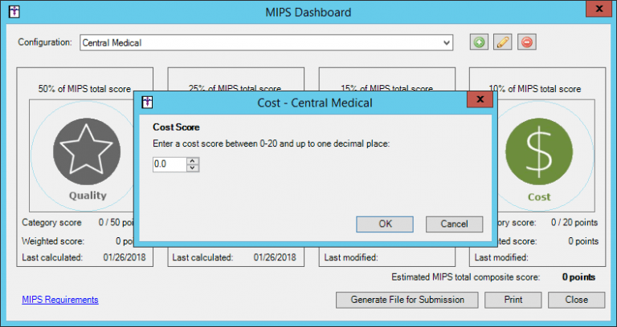Click the MIPS Dashboard window icon
The image size is (617, 327).
[13, 12]
